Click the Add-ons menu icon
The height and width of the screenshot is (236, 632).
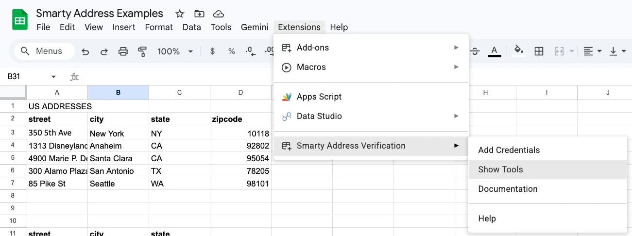287,48
